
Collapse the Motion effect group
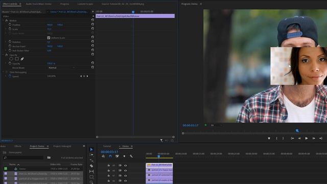[x=4, y=20]
